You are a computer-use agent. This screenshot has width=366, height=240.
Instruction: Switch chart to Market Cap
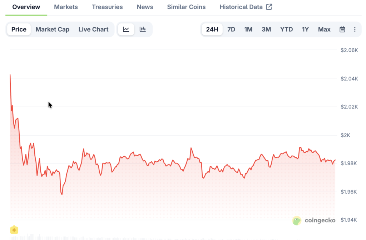[52, 29]
